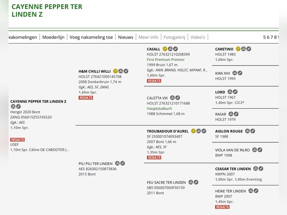Open the pedigree icon next to CALETTA VIII
The width and height of the screenshot is (287, 215).
click(x=172, y=98)
